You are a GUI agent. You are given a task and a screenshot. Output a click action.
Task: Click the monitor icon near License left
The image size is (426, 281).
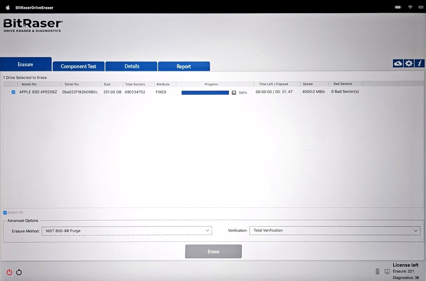click(387, 272)
